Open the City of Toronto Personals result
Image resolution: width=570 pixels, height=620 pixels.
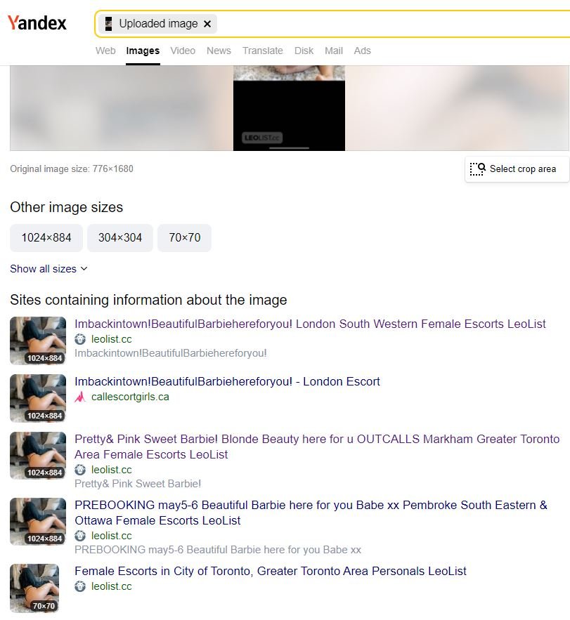271,571
